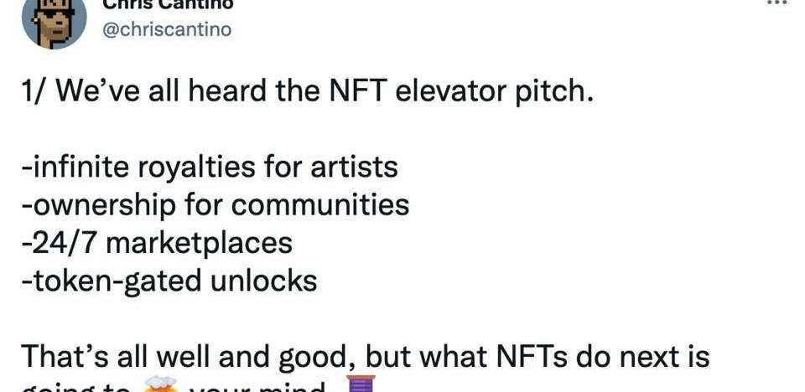Viewport: 805px width, 392px height.
Task: Click the partially visible your mind text
Action: pyautogui.click(x=257, y=387)
